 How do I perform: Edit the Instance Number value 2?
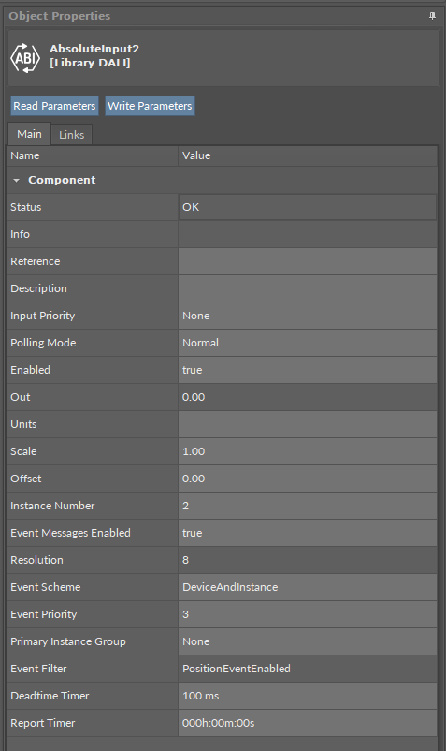[x=308, y=506]
